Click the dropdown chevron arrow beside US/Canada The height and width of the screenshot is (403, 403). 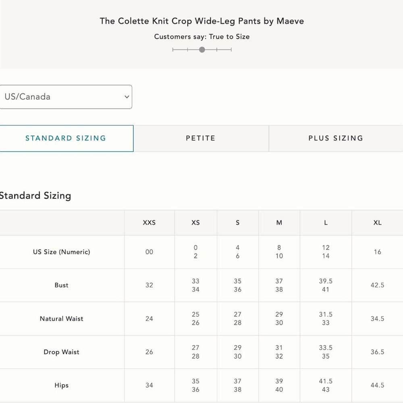[127, 97]
